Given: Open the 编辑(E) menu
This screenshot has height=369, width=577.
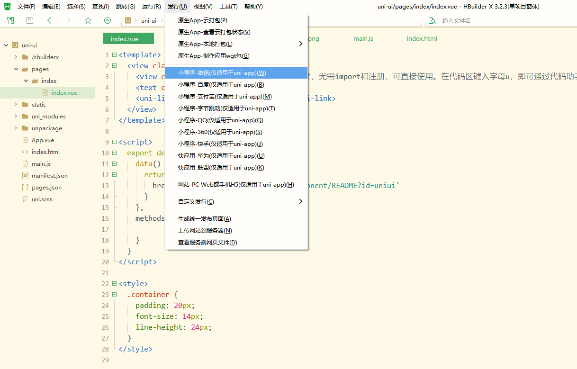Looking at the screenshot, I should tap(51, 7).
